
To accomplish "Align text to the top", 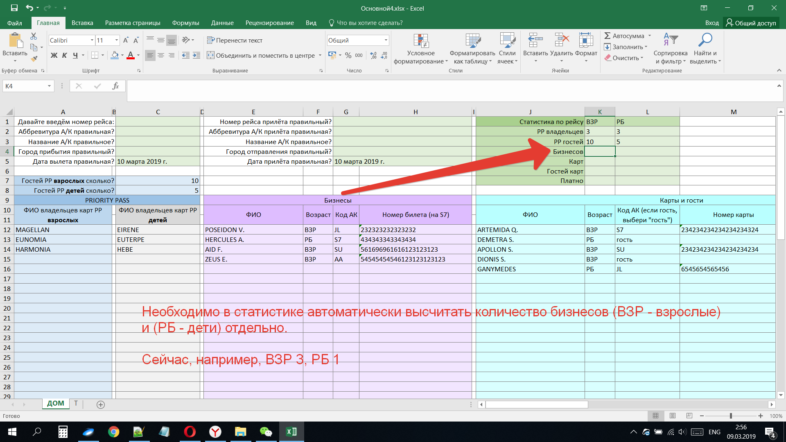I will (x=150, y=40).
